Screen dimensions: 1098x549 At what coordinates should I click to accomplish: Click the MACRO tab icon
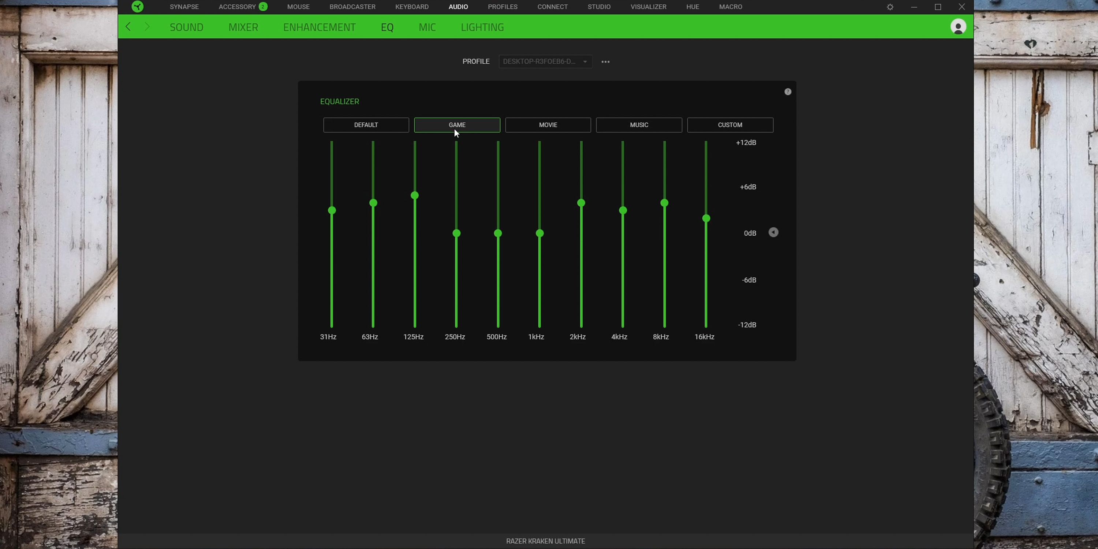731,6
